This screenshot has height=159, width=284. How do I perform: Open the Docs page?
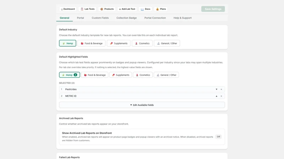(146, 9)
